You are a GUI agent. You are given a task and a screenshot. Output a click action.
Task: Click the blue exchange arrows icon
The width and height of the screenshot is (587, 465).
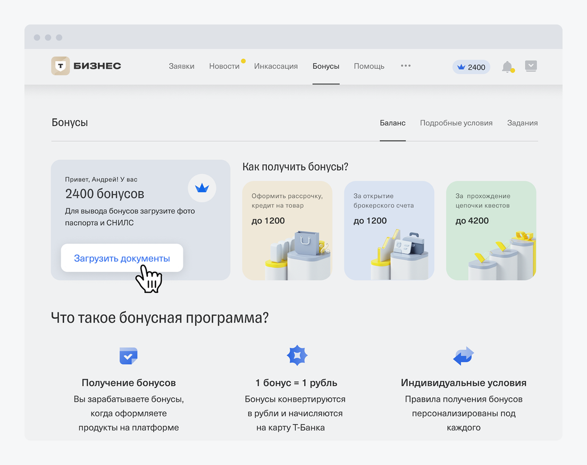coord(463,355)
